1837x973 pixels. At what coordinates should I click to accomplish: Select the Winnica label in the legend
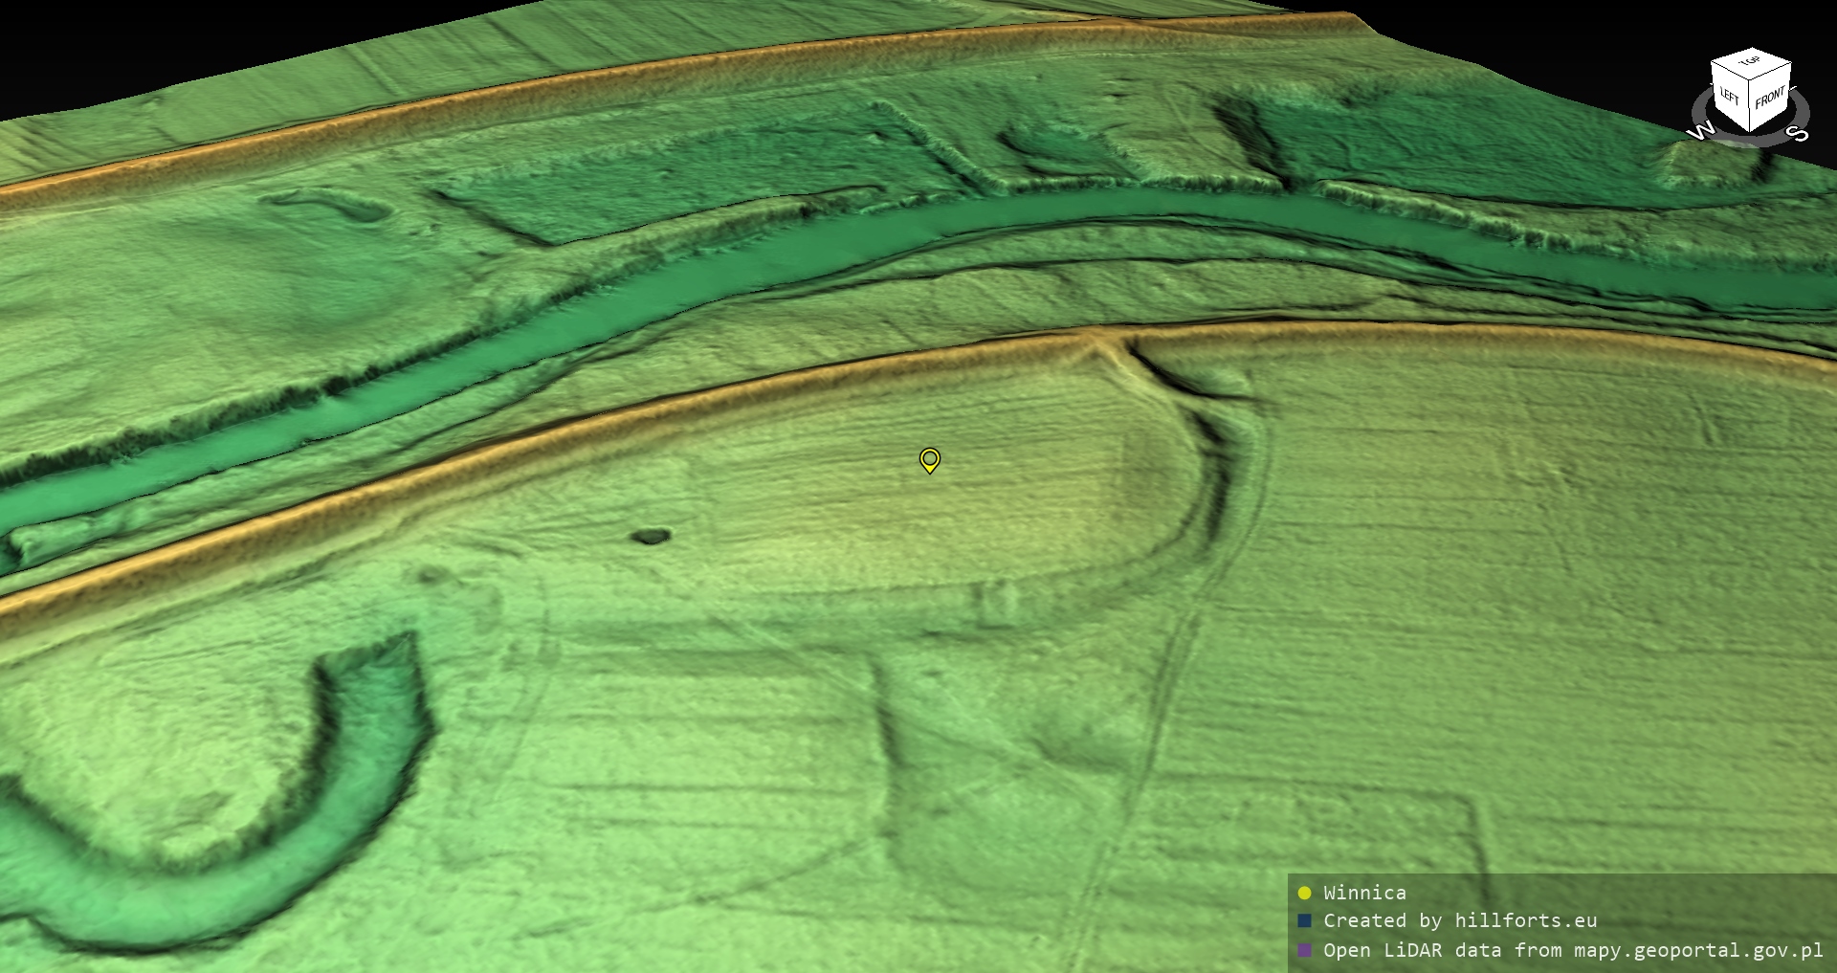point(1364,893)
